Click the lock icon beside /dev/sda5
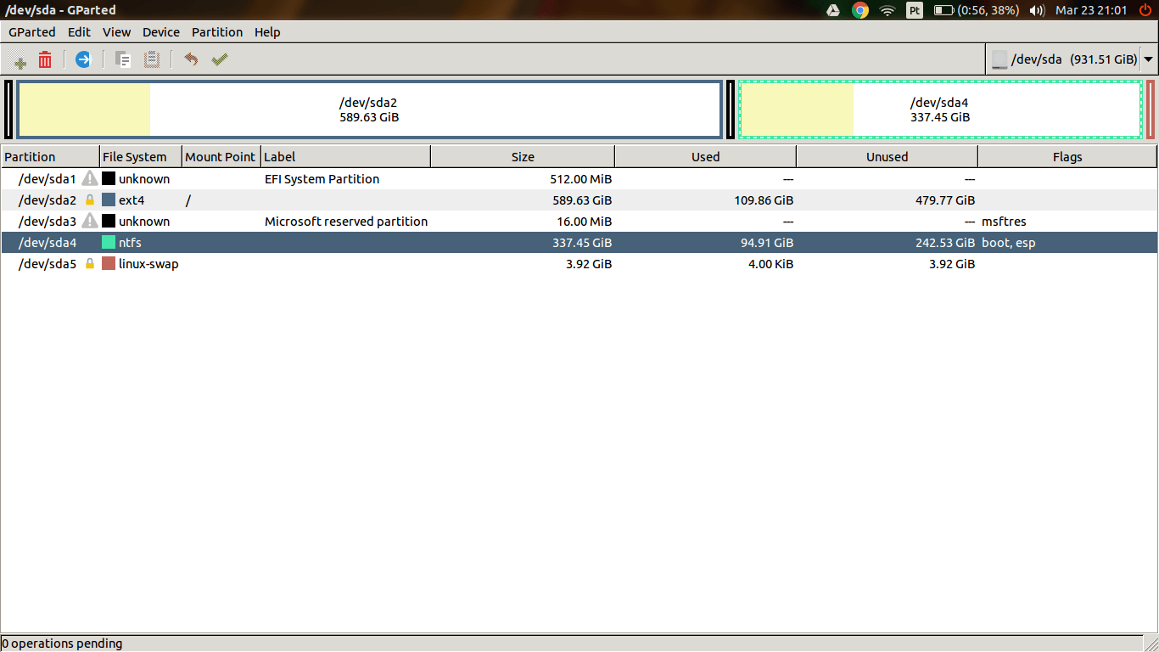 point(89,263)
